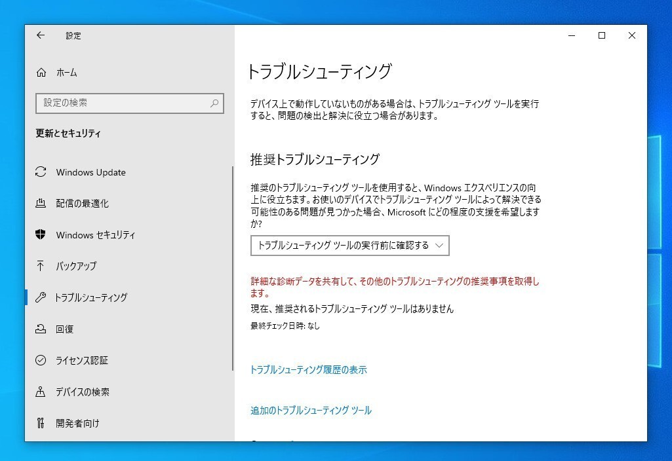This screenshot has width=672, height=461.
Task: Click 設定 window title text
Action: tap(73, 35)
